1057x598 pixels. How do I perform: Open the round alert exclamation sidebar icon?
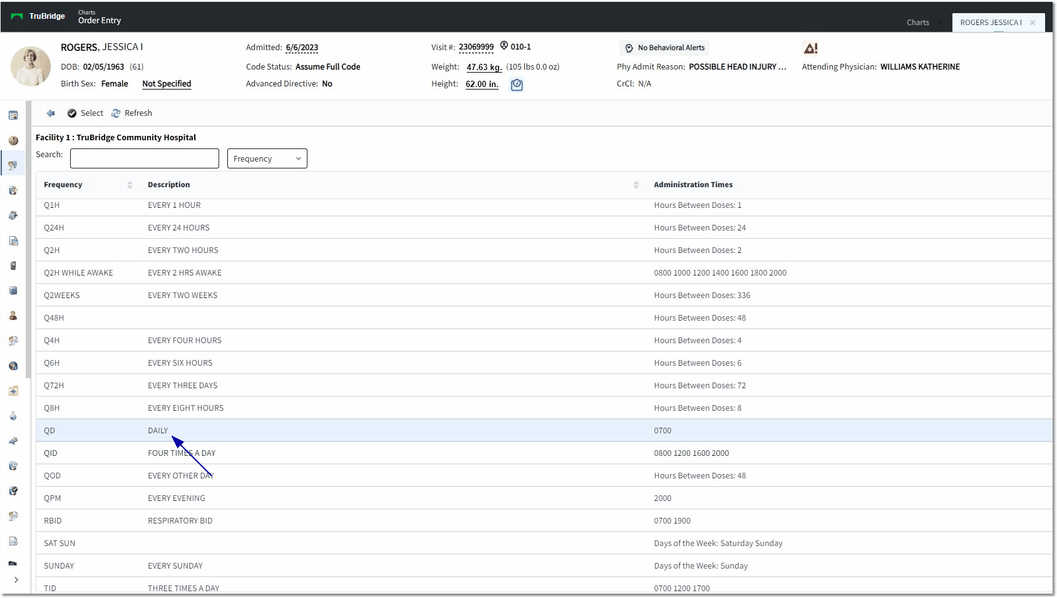pos(13,140)
